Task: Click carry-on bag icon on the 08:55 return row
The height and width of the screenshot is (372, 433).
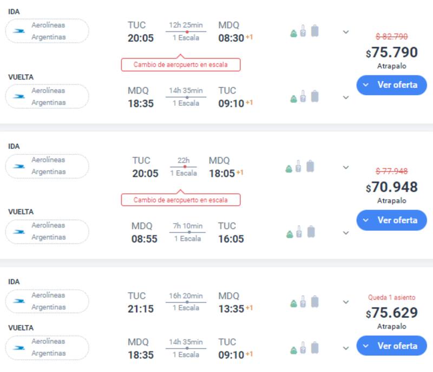Action: point(298,232)
